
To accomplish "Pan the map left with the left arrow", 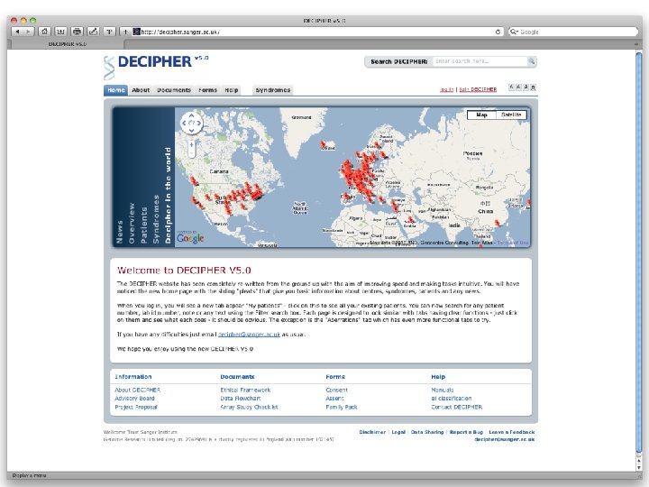I will pyautogui.click(x=184, y=123).
